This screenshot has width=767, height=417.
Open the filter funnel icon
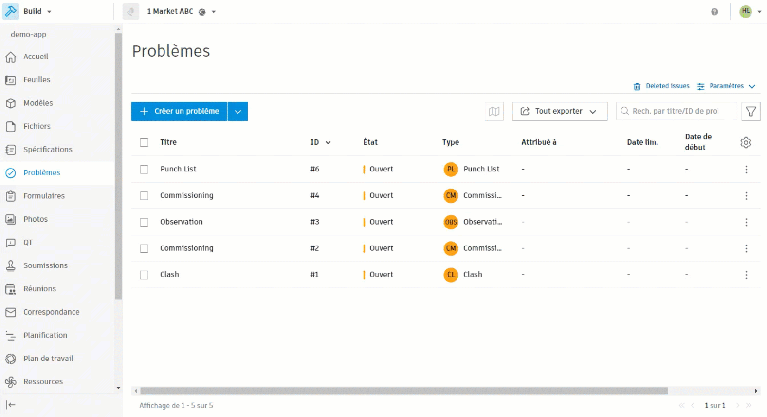pos(751,111)
